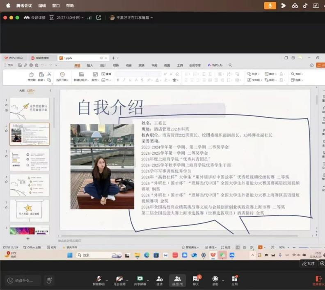This screenshot has height=290, width=325.
Task: Click the 录制 record icon
Action: pos(215,279)
